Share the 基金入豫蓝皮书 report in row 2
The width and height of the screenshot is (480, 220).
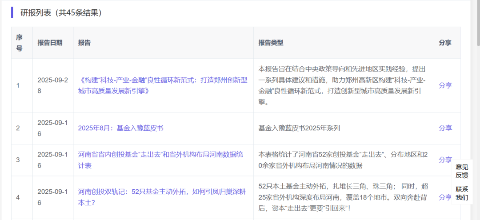point(445,128)
